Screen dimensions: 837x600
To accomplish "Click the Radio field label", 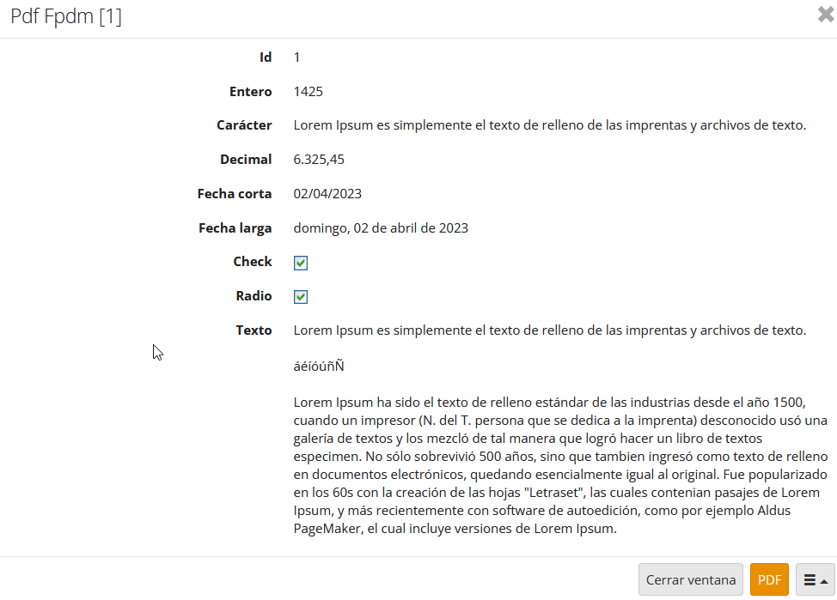I will [254, 296].
